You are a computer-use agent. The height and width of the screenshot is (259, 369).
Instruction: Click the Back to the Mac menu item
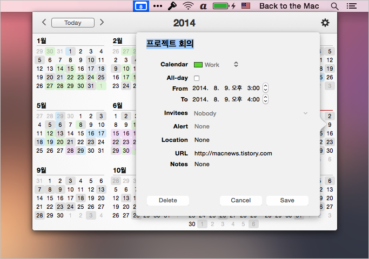tap(289, 6)
